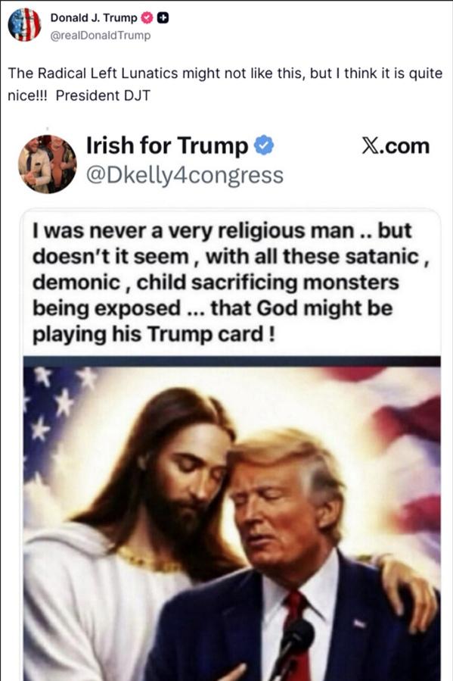This screenshot has width=453, height=681.
Task: Click the quoted line 'I was never a very religious man'
Action: click(x=193, y=230)
